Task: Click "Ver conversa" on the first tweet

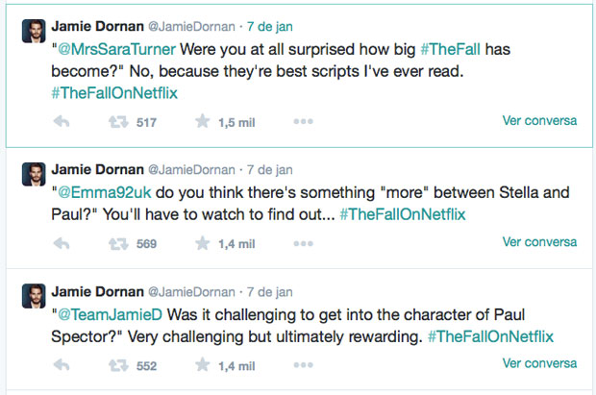Action: 539,121
